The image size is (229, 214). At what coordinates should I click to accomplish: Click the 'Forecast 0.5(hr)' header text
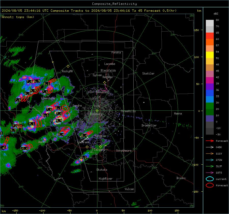click(x=160, y=11)
